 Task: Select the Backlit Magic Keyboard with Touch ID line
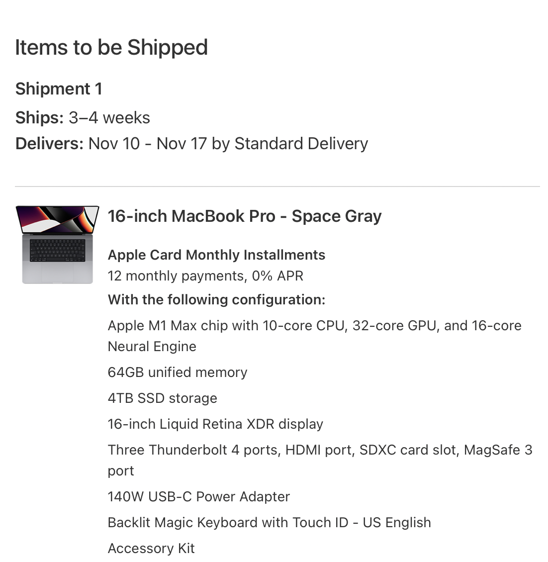[x=269, y=523]
